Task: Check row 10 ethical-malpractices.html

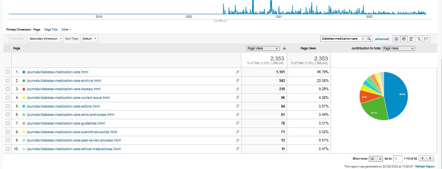Action: (x=8, y=149)
